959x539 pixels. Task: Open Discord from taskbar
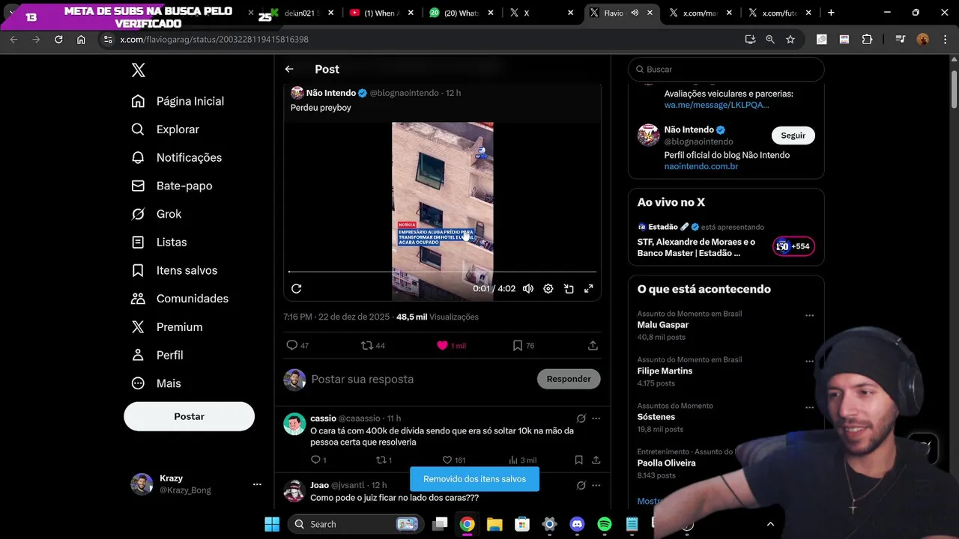(577, 524)
